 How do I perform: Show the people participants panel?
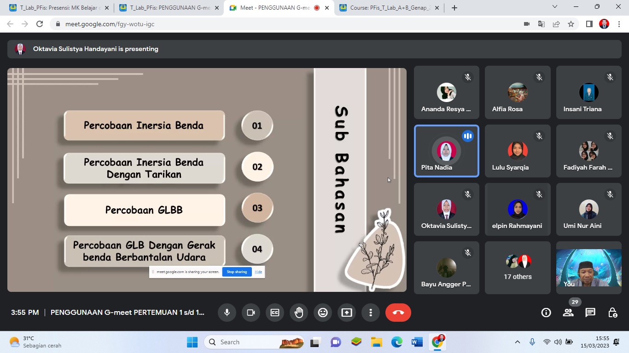coord(568,313)
